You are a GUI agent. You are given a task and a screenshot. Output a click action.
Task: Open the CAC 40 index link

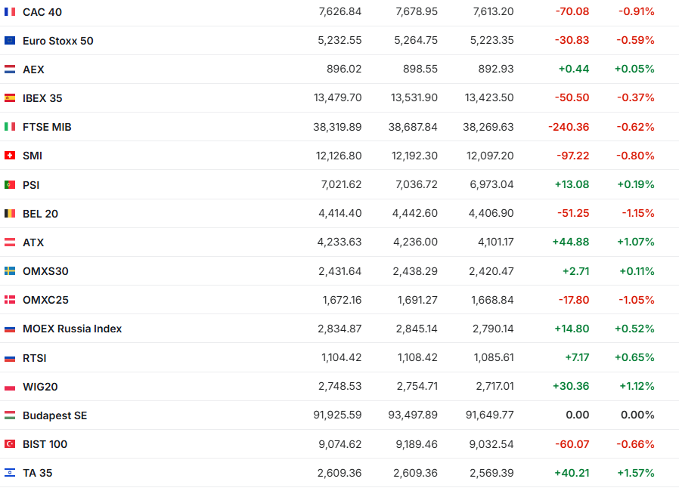click(42, 12)
